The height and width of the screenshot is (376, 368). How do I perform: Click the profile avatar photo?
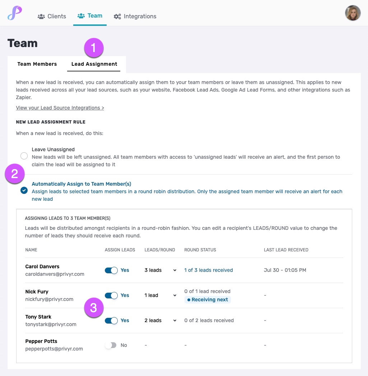pyautogui.click(x=353, y=13)
